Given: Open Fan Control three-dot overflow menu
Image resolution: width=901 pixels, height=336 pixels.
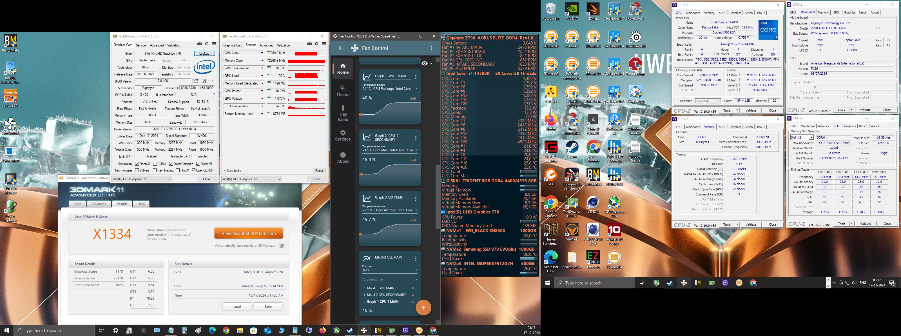Looking at the screenshot, I should click(431, 48).
